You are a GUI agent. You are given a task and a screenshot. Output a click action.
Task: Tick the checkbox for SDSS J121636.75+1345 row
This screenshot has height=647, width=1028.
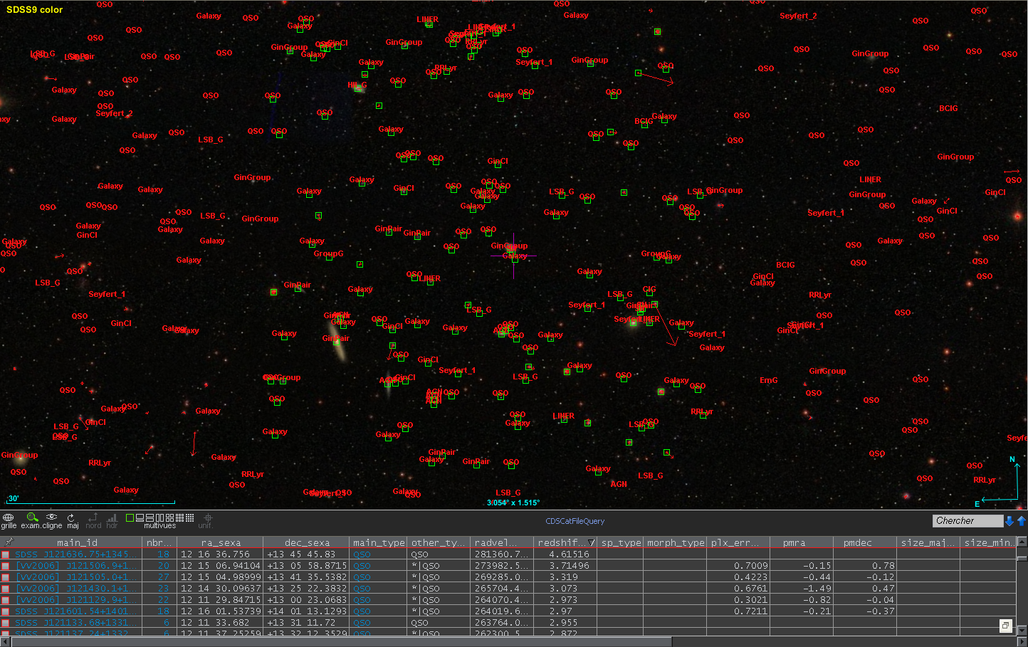click(x=6, y=554)
